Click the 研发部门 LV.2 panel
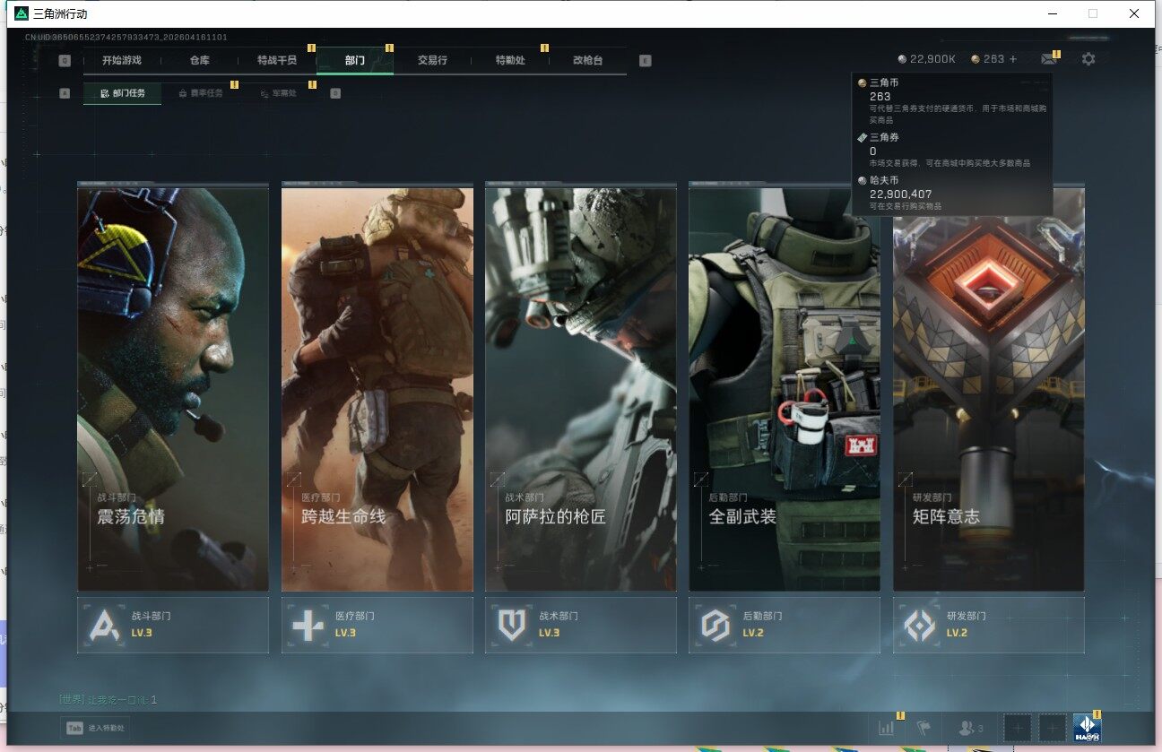 click(x=989, y=625)
